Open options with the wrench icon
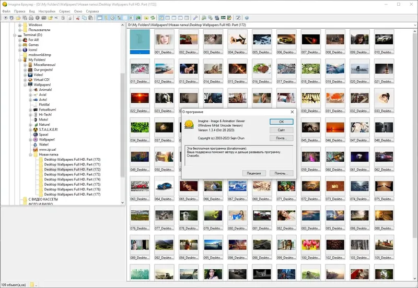418x288 pixels. (x=195, y=18)
